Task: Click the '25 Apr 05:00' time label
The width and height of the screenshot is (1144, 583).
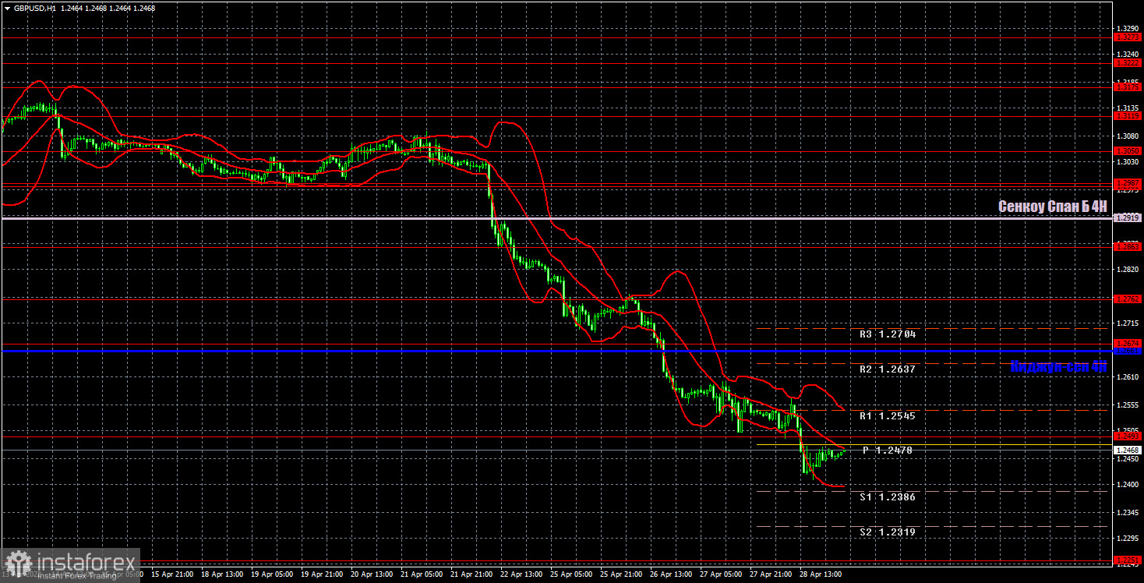Action: (x=572, y=574)
